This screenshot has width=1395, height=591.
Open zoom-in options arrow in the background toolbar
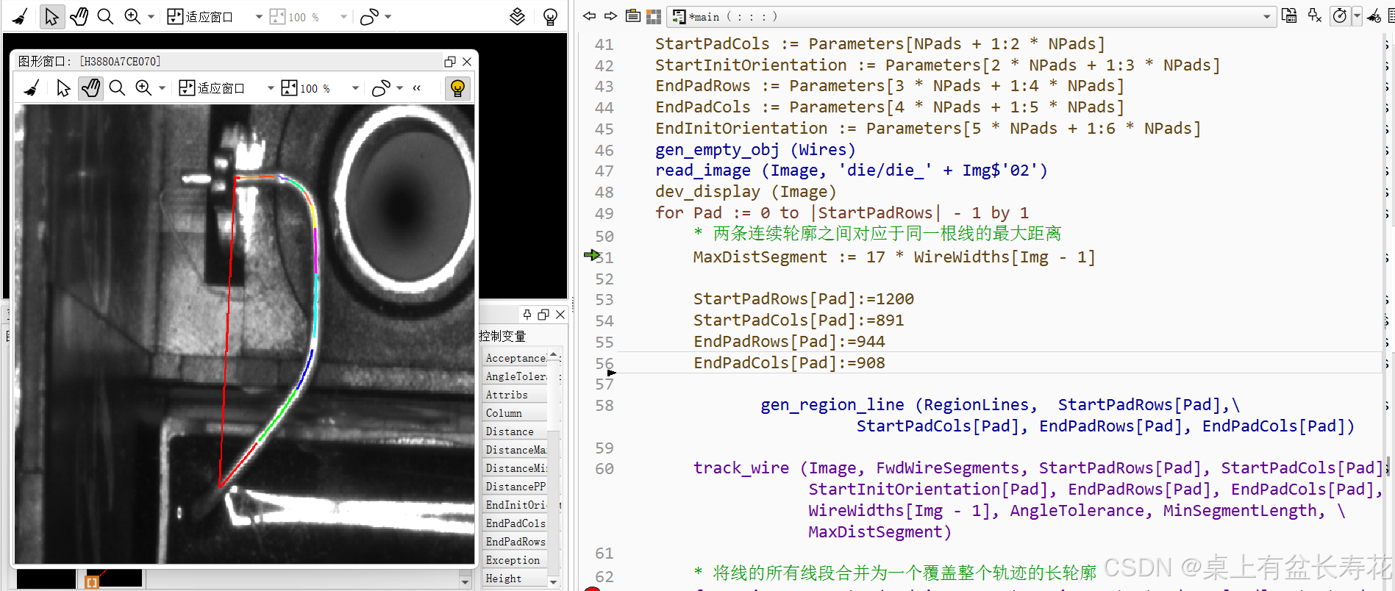pyautogui.click(x=151, y=16)
